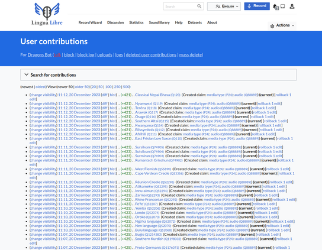The width and height of the screenshot is (322, 250).
Task: Open hist for the Arawak row
Action: click(x=112, y=112)
